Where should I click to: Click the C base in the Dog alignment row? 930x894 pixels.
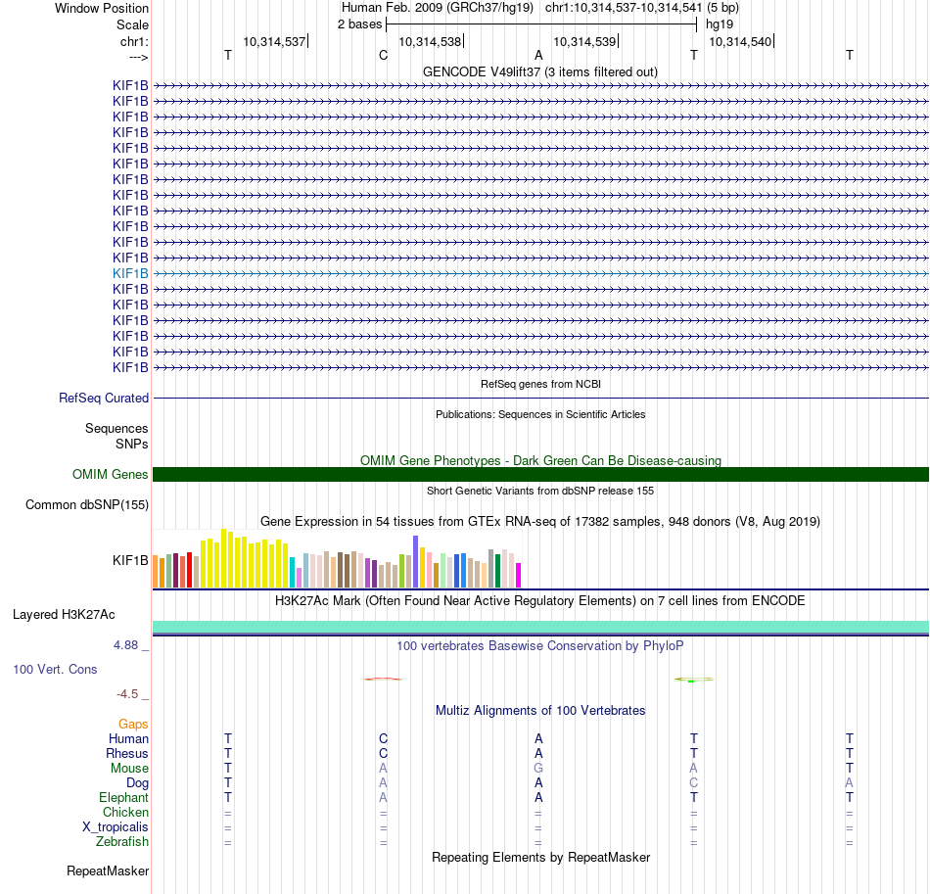(694, 783)
